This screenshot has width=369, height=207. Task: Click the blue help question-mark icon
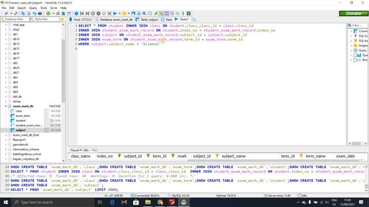(x=76, y=13)
